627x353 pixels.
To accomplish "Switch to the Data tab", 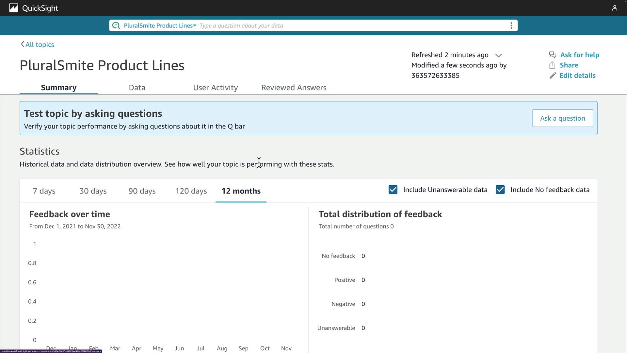I will (x=137, y=88).
